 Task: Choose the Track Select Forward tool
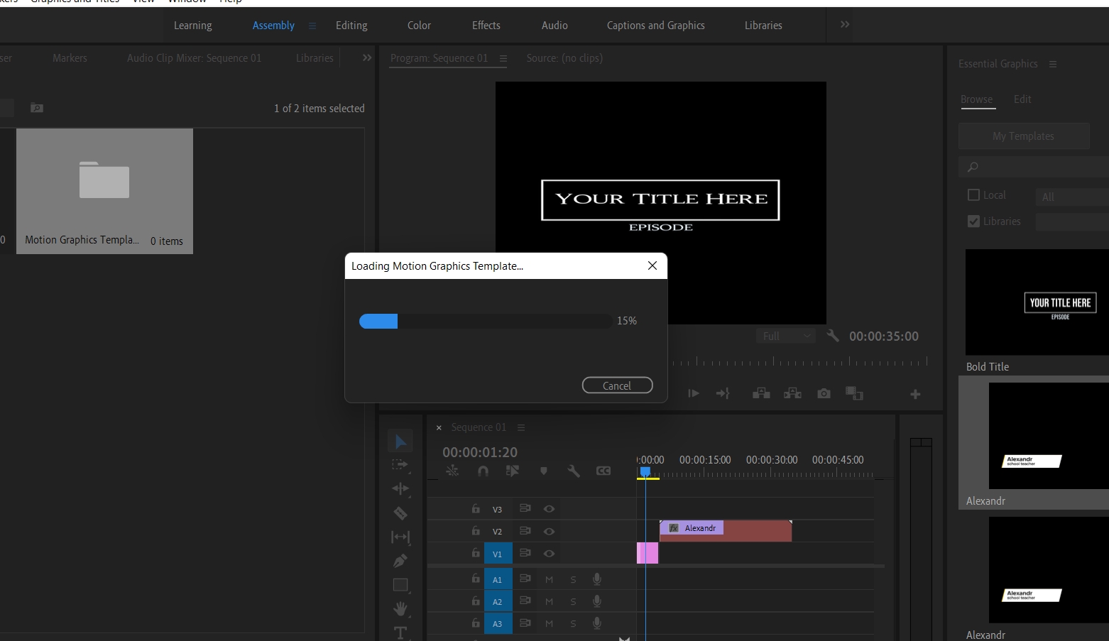pos(400,464)
